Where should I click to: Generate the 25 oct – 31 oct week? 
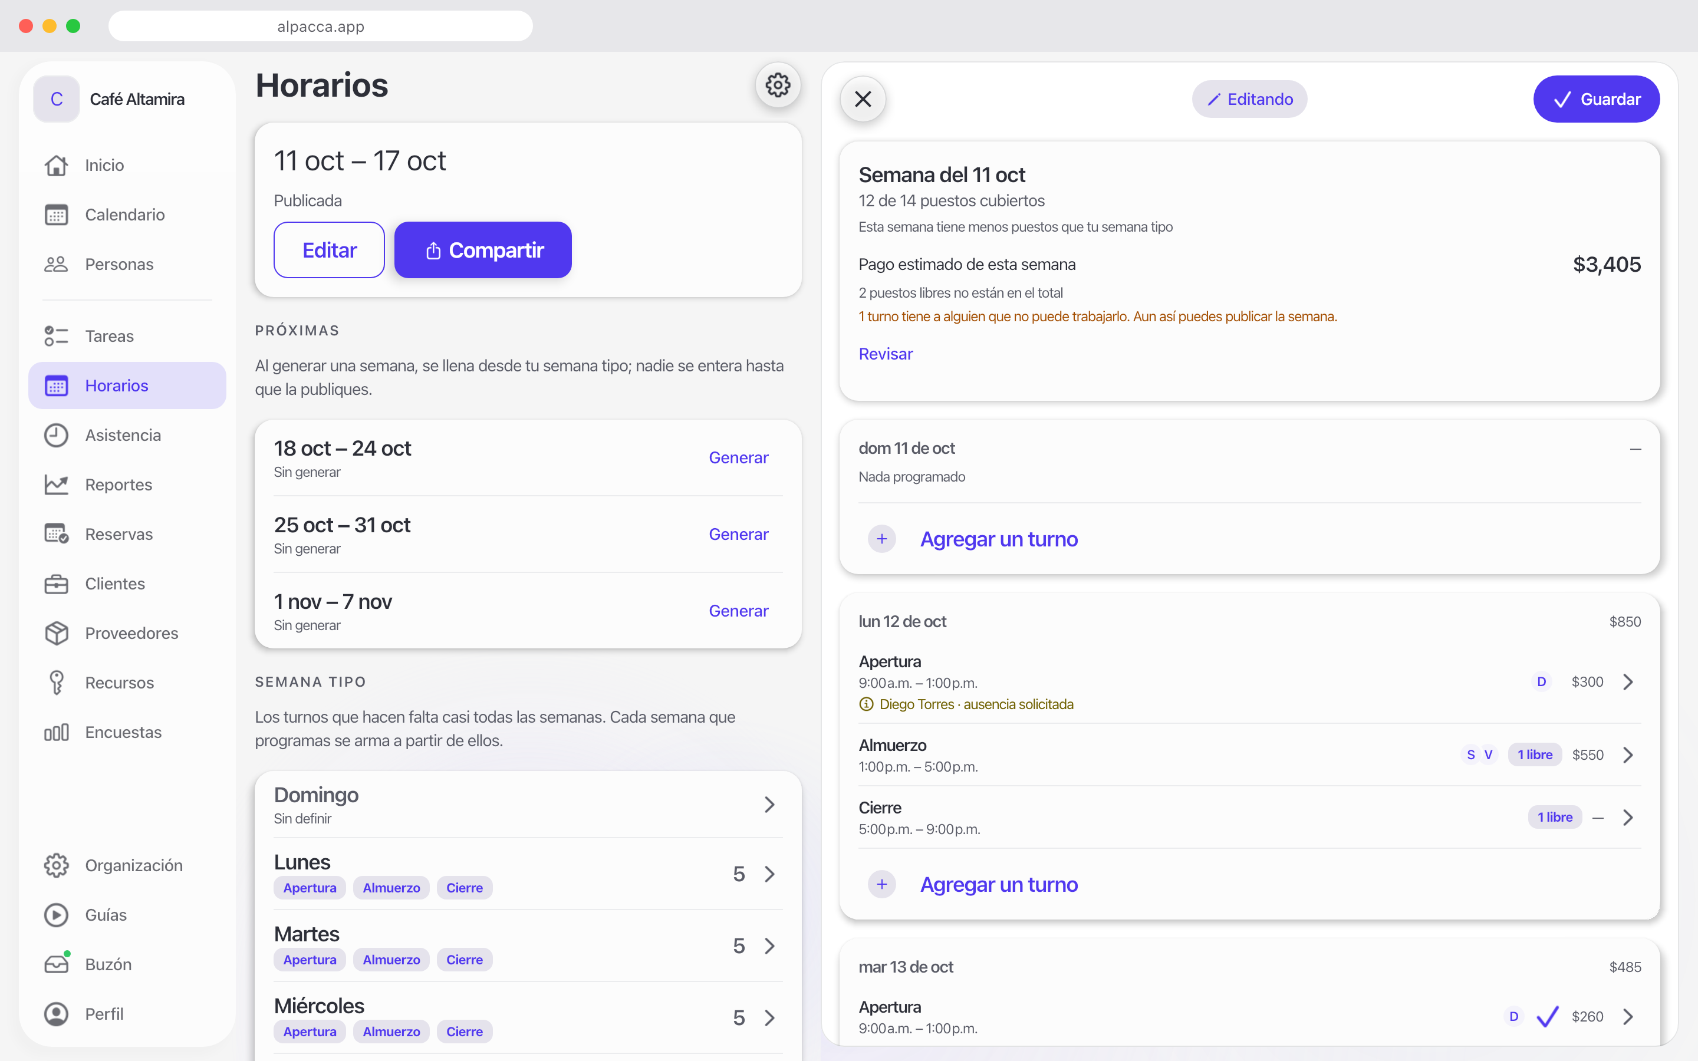tap(738, 534)
